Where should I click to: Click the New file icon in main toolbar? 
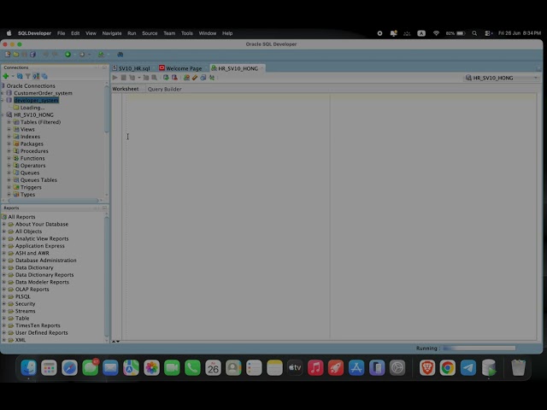click(8, 55)
